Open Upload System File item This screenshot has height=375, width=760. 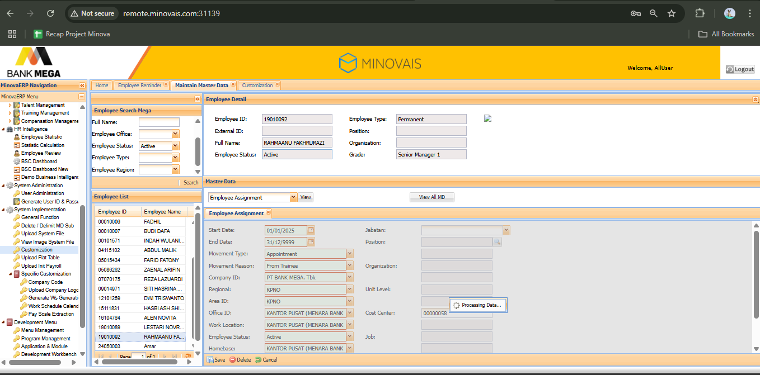pyautogui.click(x=43, y=234)
